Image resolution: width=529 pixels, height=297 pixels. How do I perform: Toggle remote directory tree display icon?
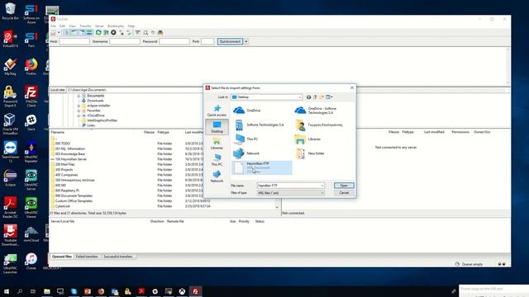[x=82, y=33]
